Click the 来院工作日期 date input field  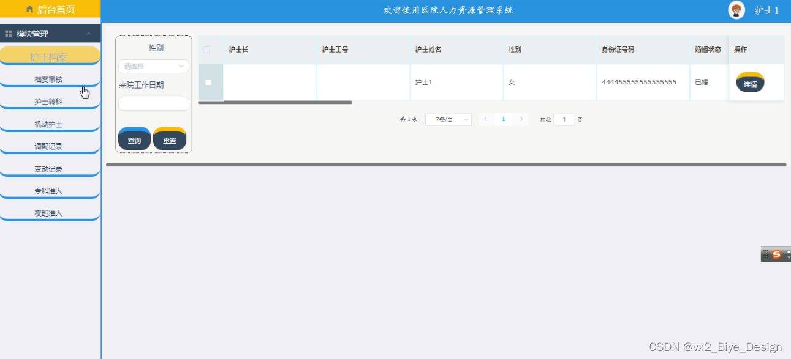154,103
